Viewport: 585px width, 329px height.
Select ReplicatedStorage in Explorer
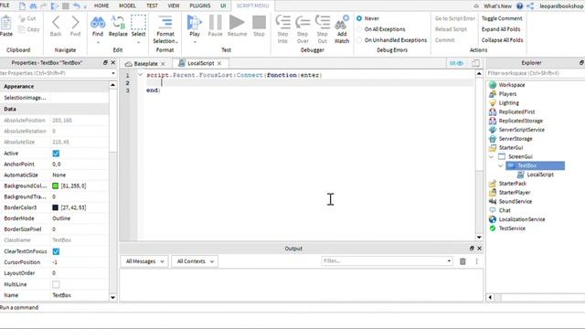click(520, 121)
